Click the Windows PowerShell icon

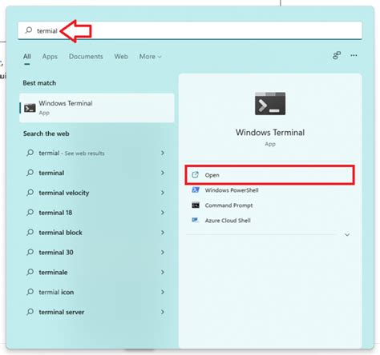(x=196, y=189)
